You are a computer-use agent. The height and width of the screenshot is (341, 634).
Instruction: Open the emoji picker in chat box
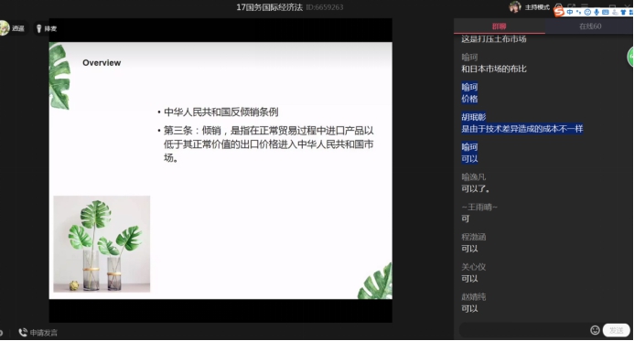pyautogui.click(x=595, y=330)
